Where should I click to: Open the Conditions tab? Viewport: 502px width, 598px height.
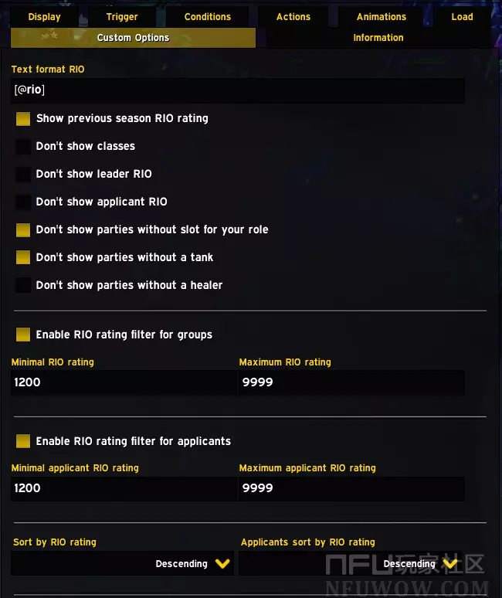tap(207, 17)
